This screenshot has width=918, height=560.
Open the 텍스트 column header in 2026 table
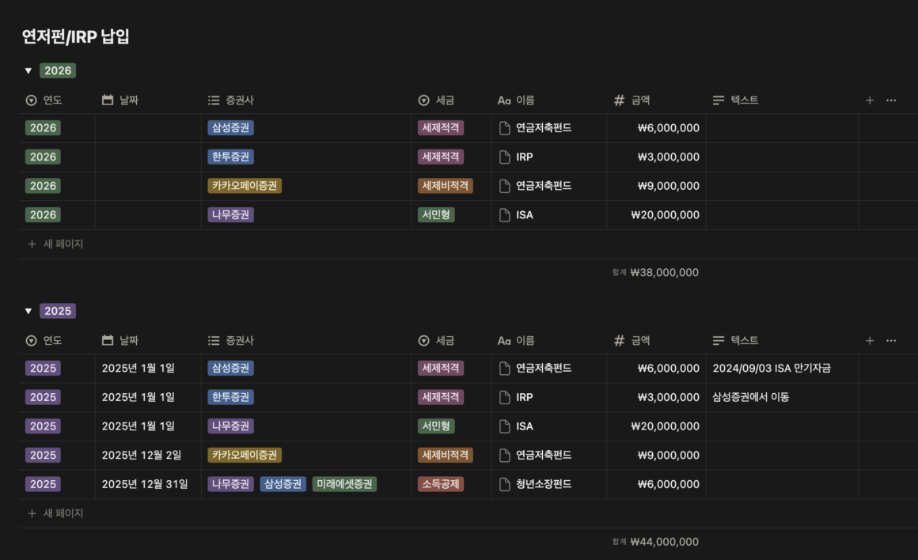pyautogui.click(x=743, y=100)
